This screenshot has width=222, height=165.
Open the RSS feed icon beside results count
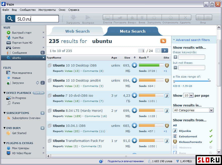click(x=163, y=41)
